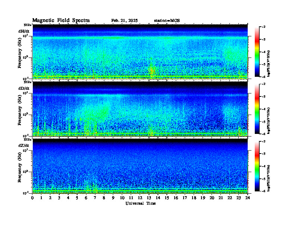The image size is (295, 227).
Task: Click the time axis tick label "13"
Action: coord(149,198)
